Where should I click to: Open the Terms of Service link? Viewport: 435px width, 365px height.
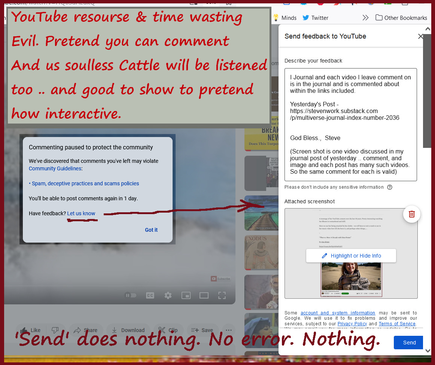(397, 324)
